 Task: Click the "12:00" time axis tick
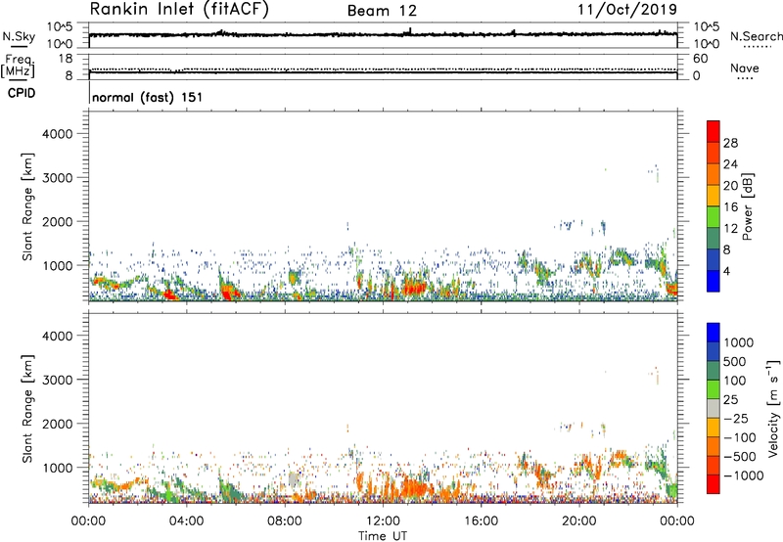(383, 521)
